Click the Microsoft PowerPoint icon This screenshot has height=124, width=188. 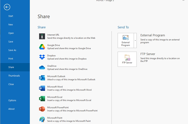[42, 109]
